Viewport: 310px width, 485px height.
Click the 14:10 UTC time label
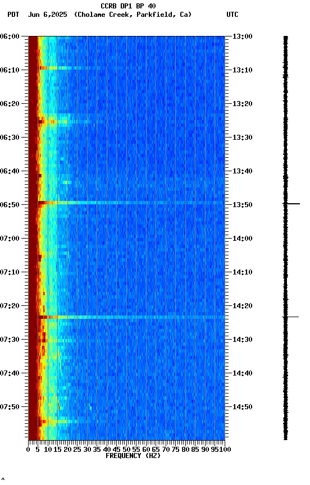243,272
